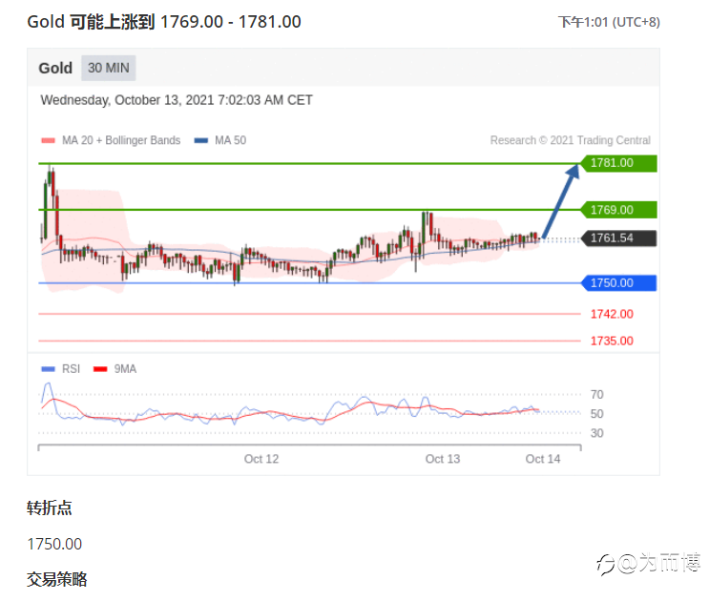The height and width of the screenshot is (601, 709).
Task: Click the RSI blue legend swatch
Action: click(48, 369)
